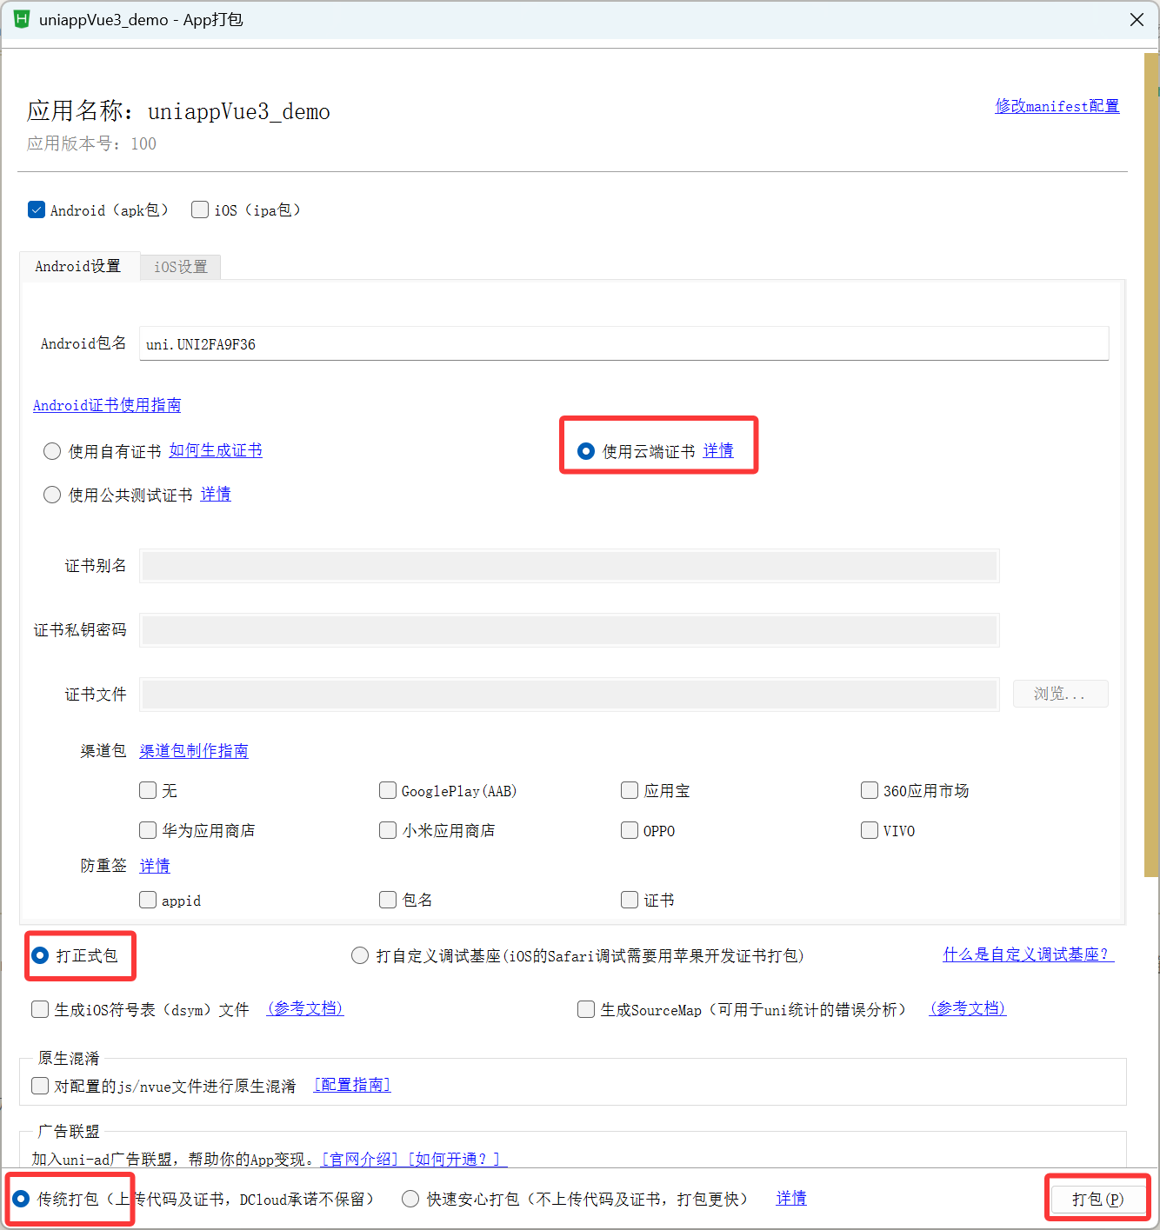The height and width of the screenshot is (1230, 1160).
Task: Open the Android证书使用指南 guide
Action: [x=107, y=405]
